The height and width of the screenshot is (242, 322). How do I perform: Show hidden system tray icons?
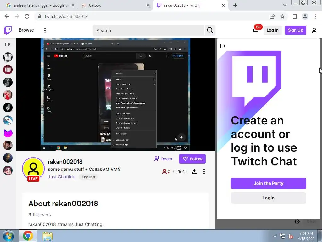point(275,236)
